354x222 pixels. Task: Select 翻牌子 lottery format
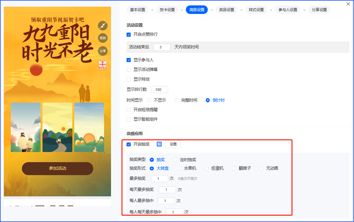[234, 168]
